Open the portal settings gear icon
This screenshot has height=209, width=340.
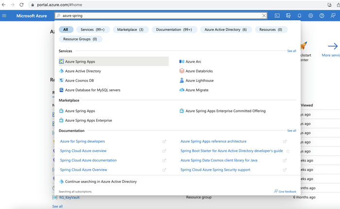click(x=311, y=16)
